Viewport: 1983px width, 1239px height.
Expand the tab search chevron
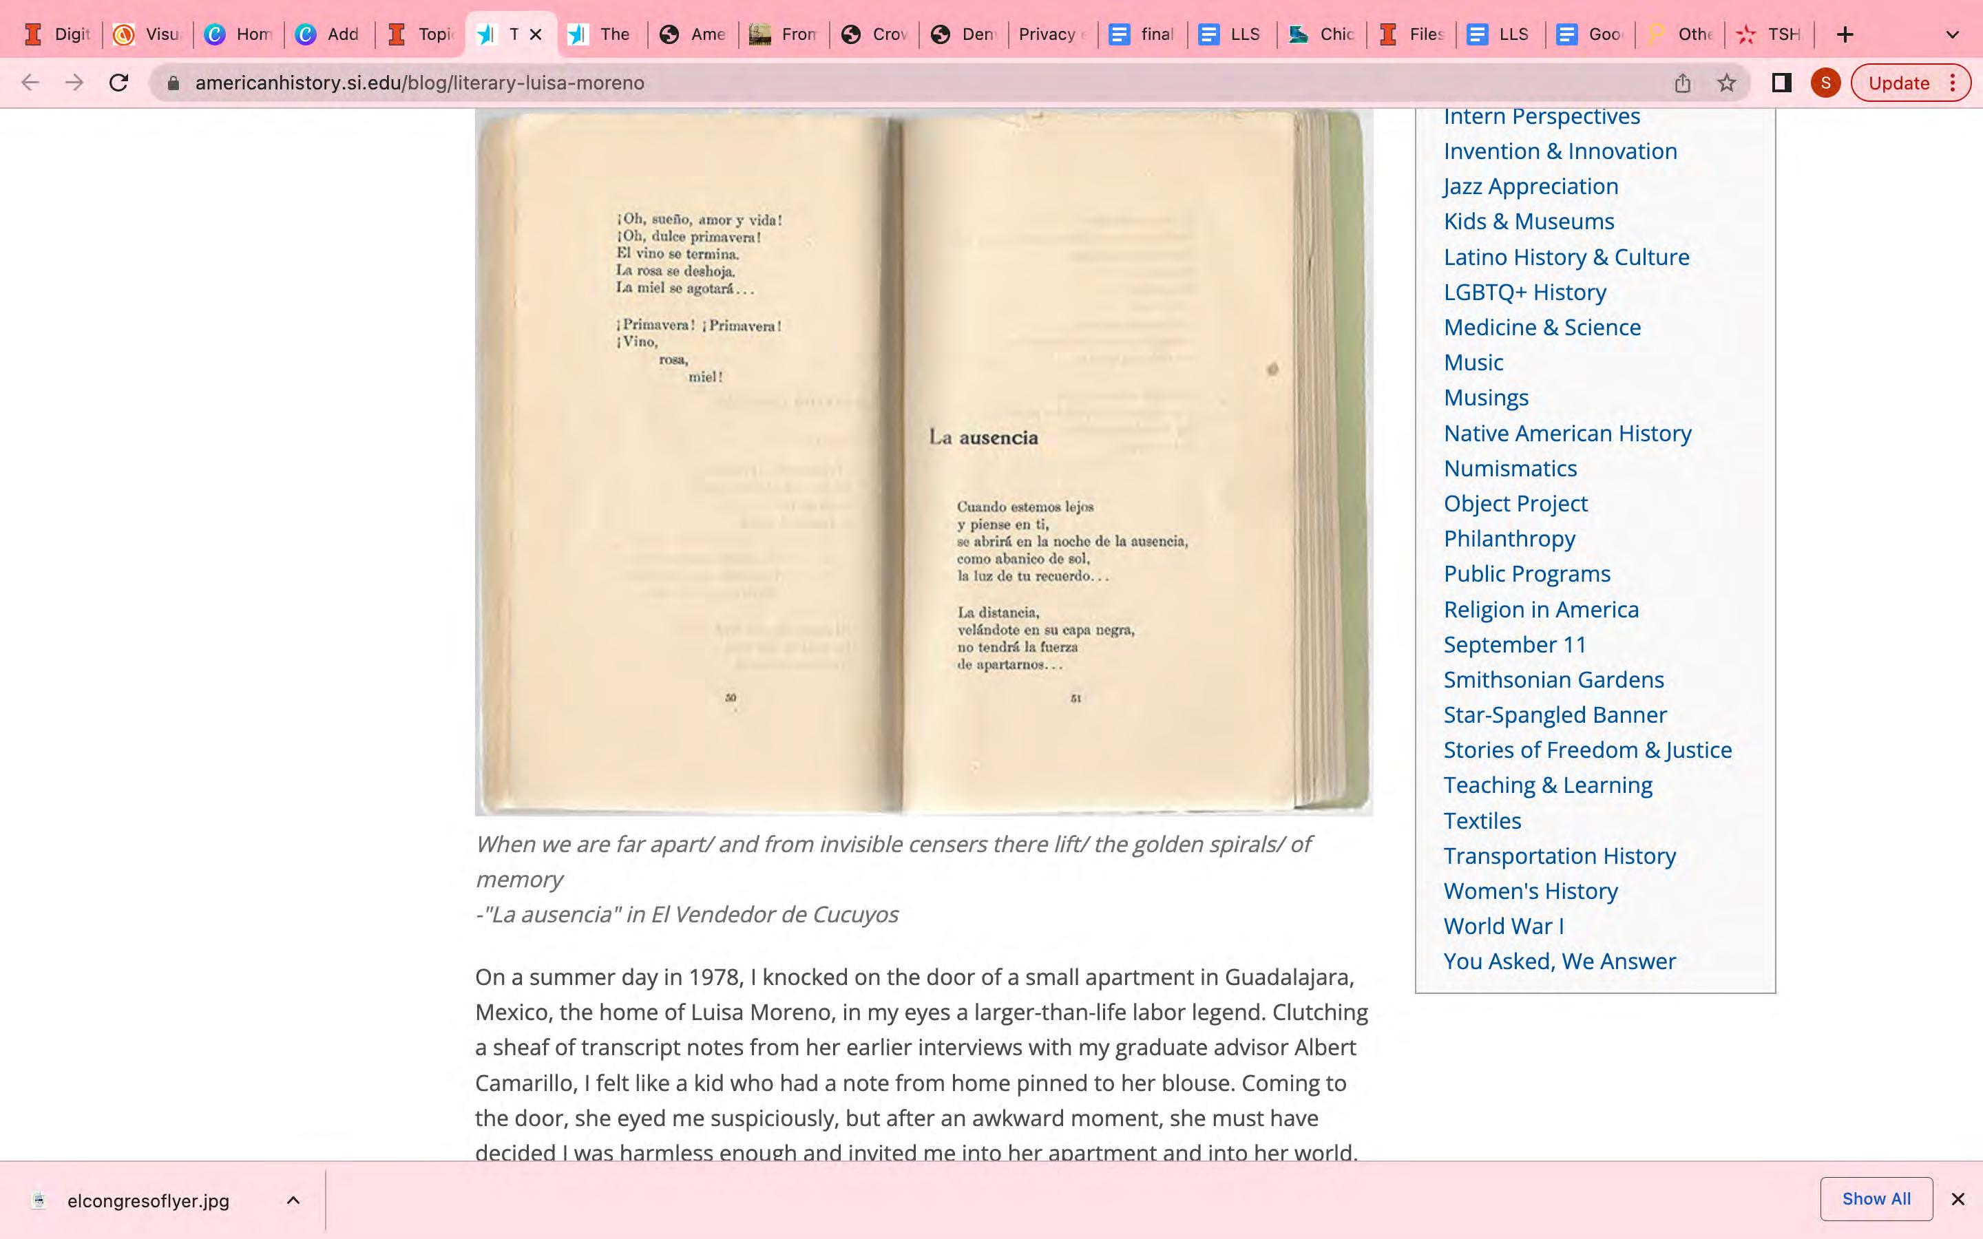(x=1952, y=34)
